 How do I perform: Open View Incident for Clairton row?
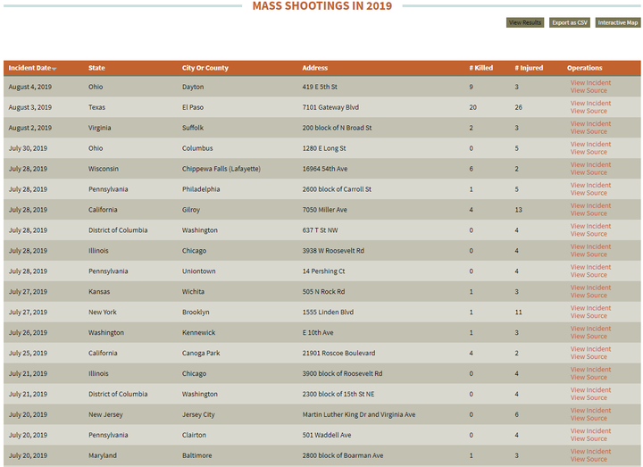coord(590,431)
